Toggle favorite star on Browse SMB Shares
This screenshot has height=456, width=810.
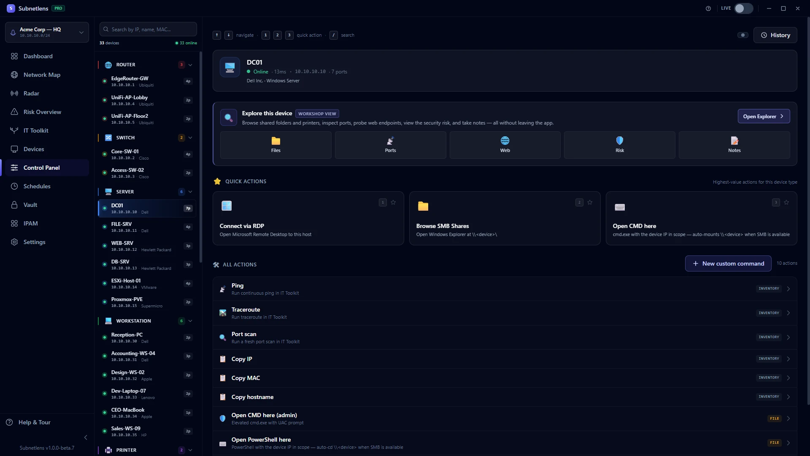(590, 202)
